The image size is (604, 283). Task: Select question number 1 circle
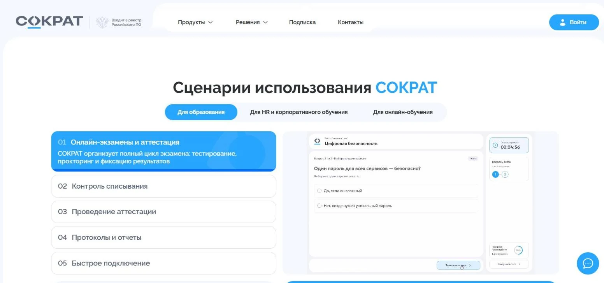click(495, 174)
